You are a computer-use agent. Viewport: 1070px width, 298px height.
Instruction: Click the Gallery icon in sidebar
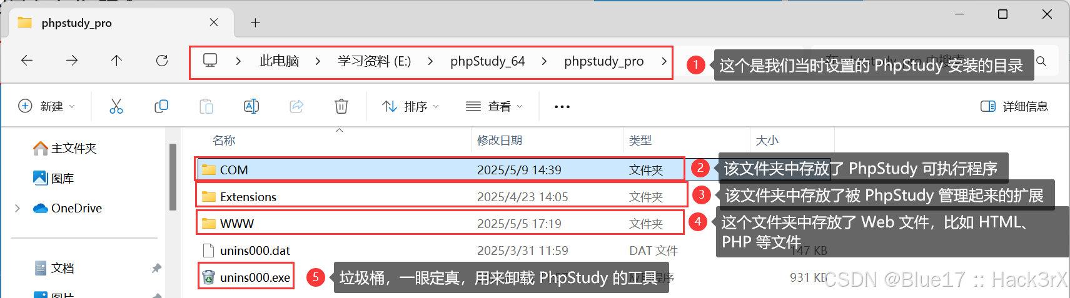41,178
